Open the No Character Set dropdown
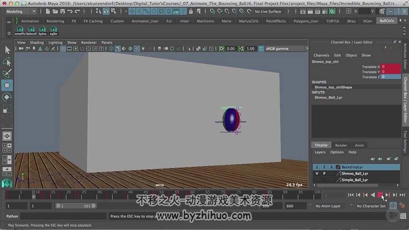Screen dimensions: 409x230 [371, 206]
